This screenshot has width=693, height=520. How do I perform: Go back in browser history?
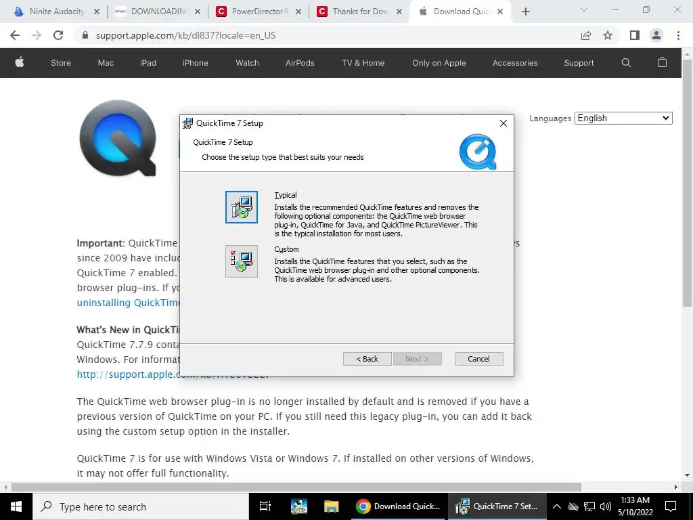point(15,35)
